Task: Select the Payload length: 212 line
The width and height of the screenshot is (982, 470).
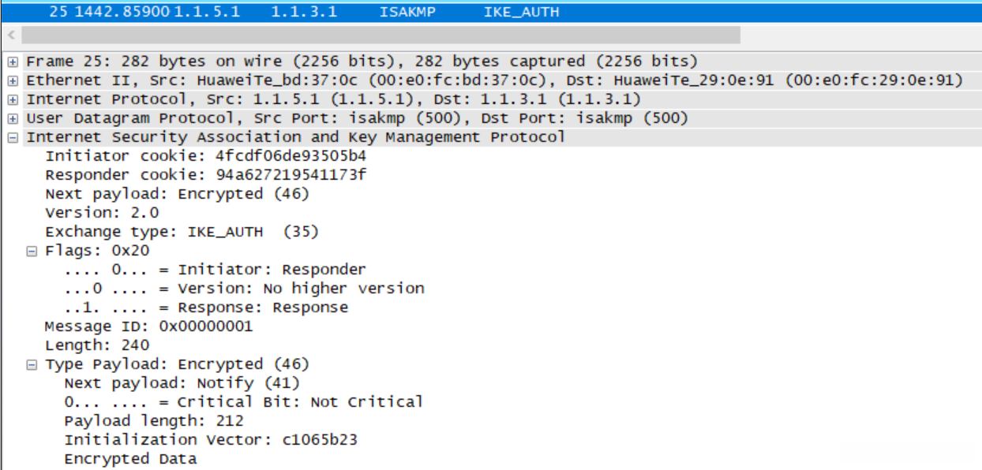Action: click(x=154, y=421)
